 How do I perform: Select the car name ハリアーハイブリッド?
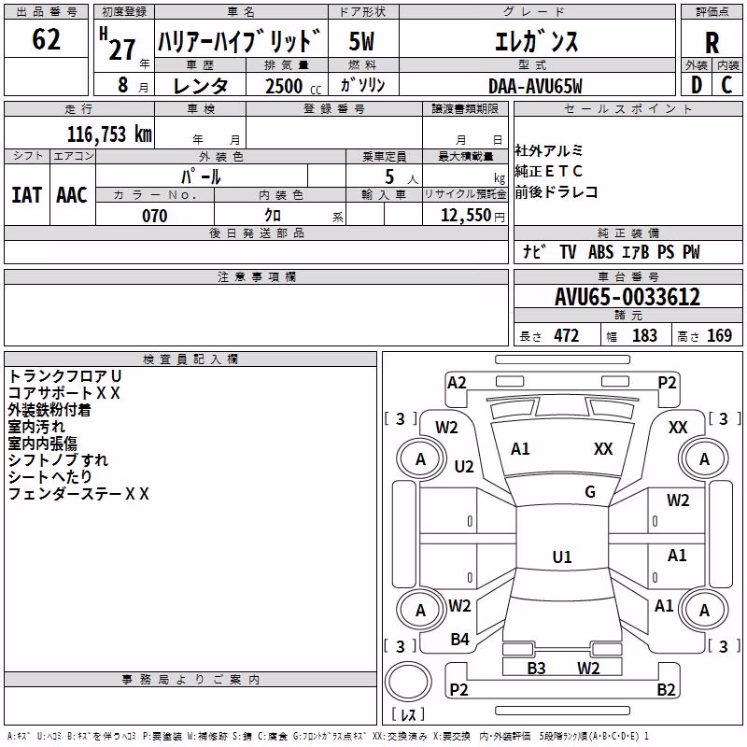(x=240, y=41)
